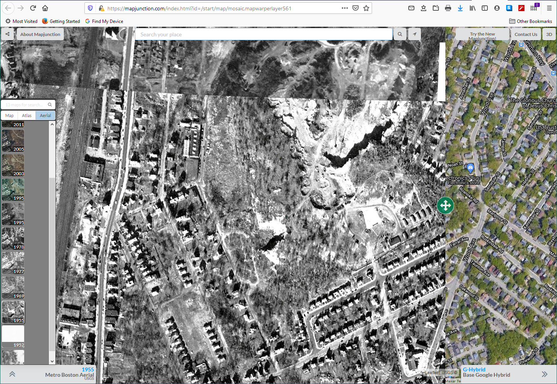Toggle the tracking protection shield in the address bar
This screenshot has height=384, width=557.
[x=90, y=7]
